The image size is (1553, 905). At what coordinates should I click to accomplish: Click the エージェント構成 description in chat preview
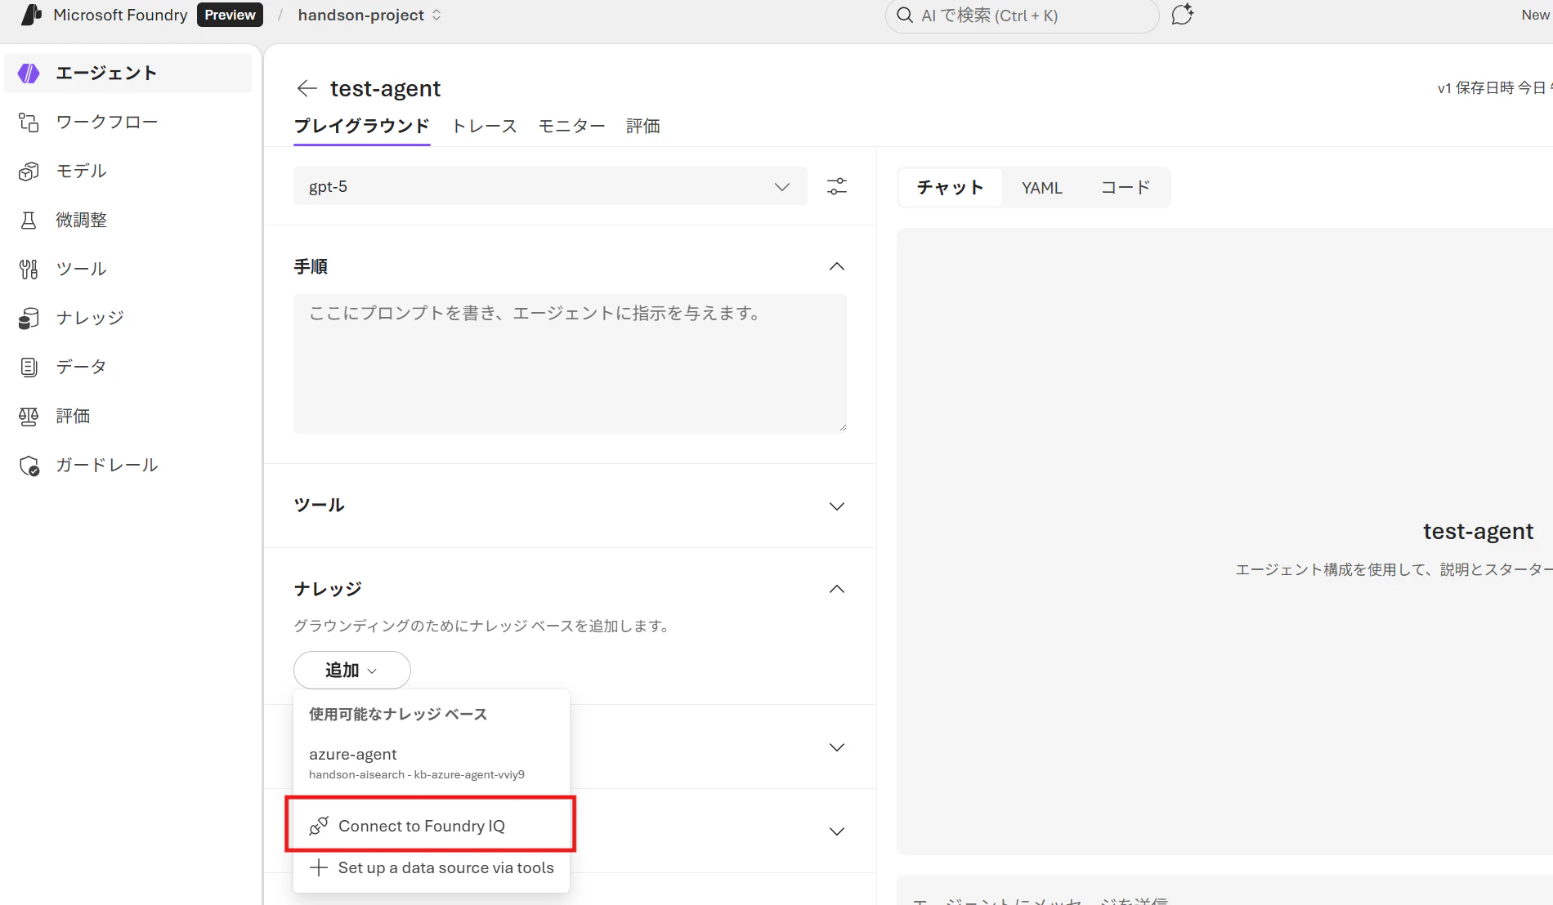point(1394,570)
